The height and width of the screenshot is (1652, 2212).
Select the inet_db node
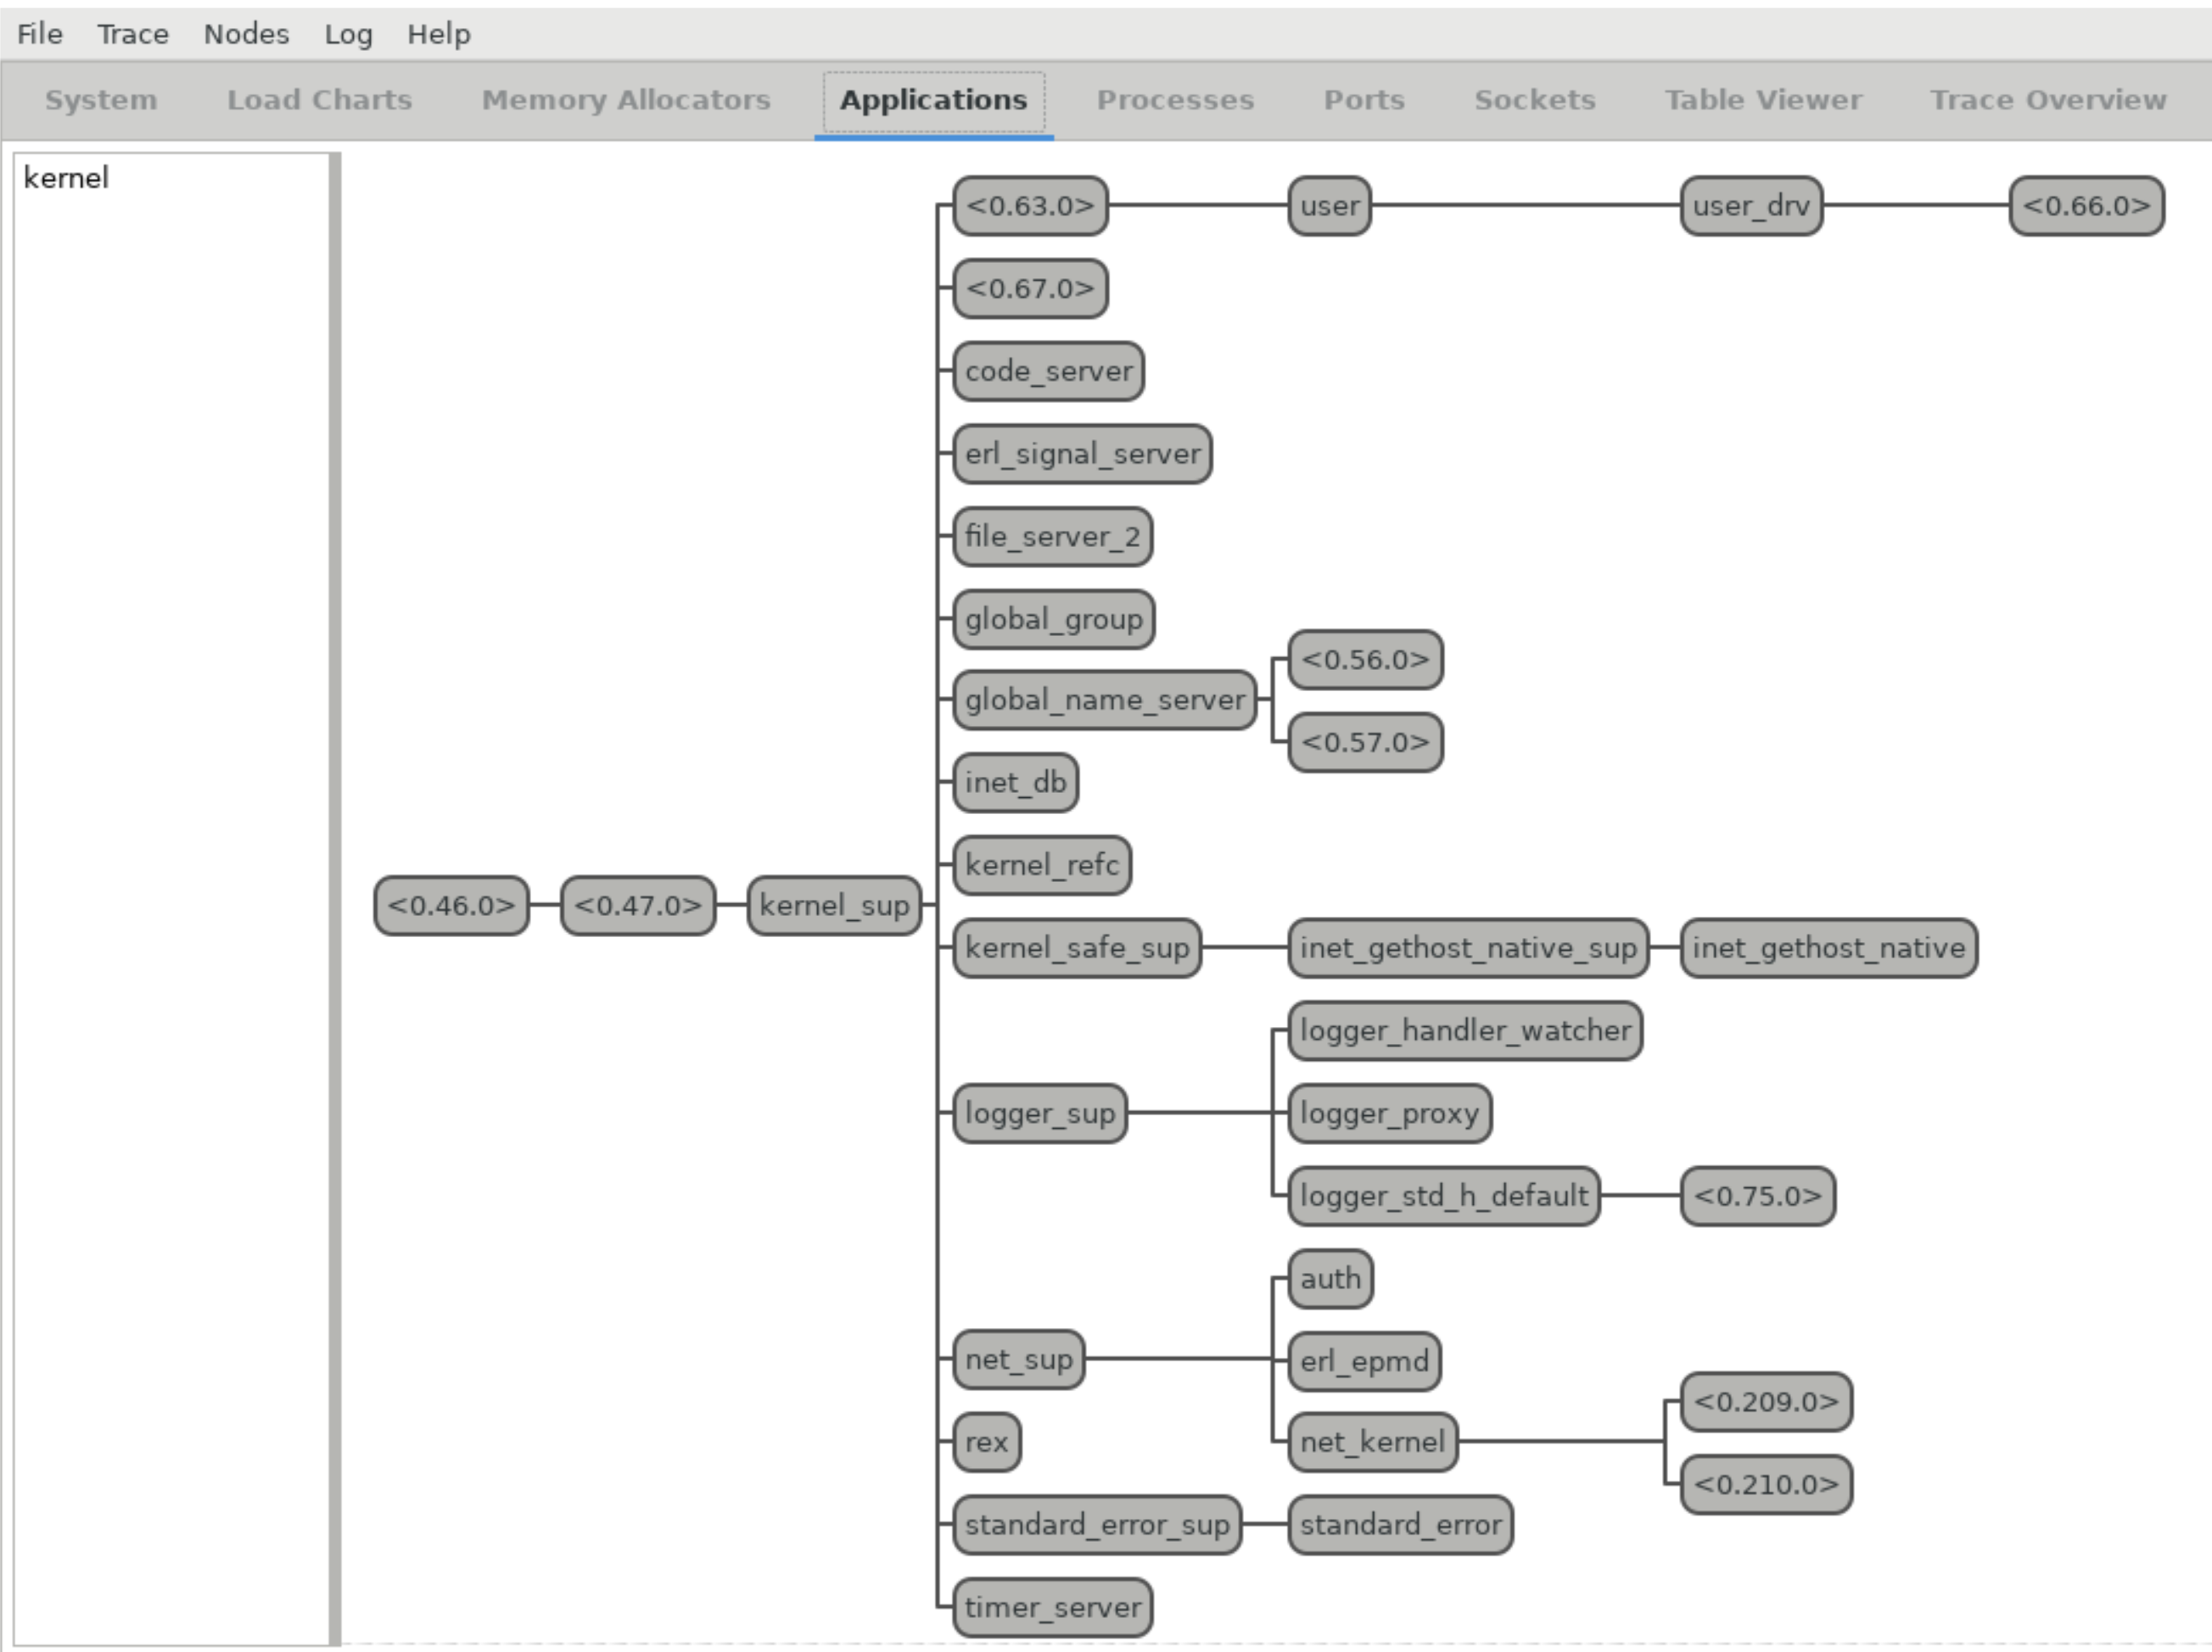(x=1015, y=783)
